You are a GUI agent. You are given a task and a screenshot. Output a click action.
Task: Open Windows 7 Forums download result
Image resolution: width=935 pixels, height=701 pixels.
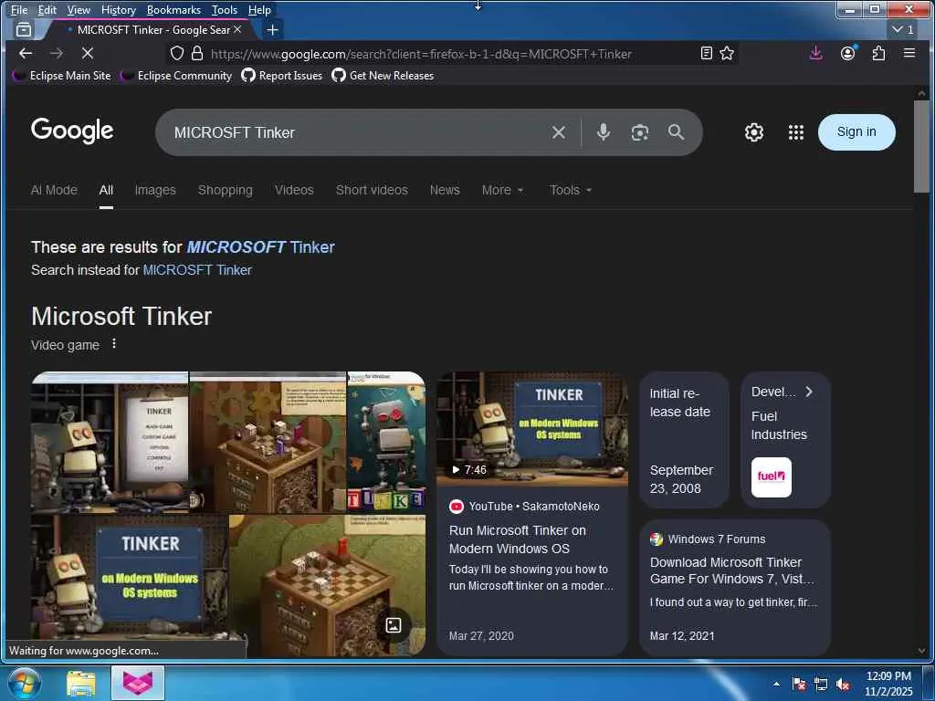pos(731,570)
